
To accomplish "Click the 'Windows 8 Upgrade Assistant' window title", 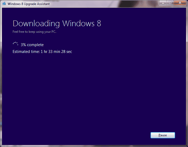I will [29, 4].
